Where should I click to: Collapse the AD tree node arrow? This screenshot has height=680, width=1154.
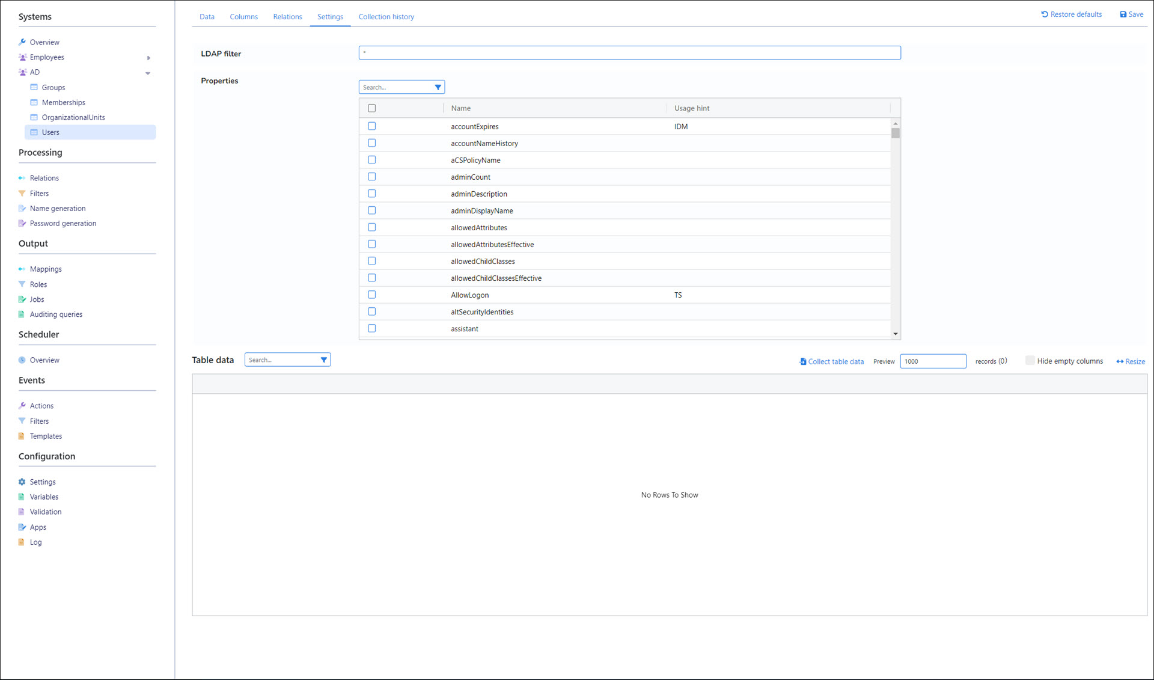(148, 73)
